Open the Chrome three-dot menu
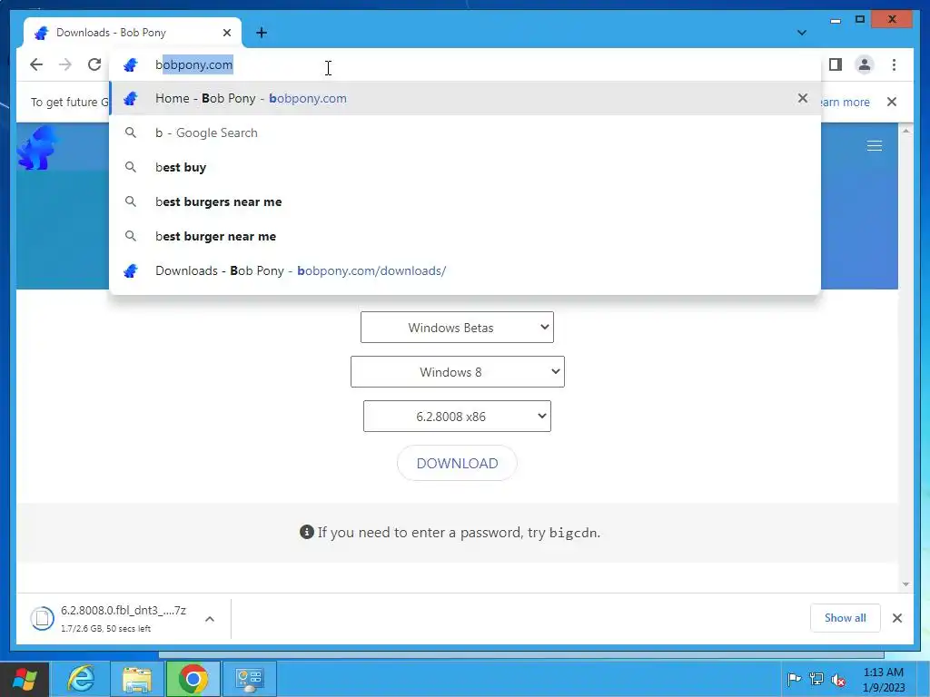The height and width of the screenshot is (697, 930). coord(894,64)
